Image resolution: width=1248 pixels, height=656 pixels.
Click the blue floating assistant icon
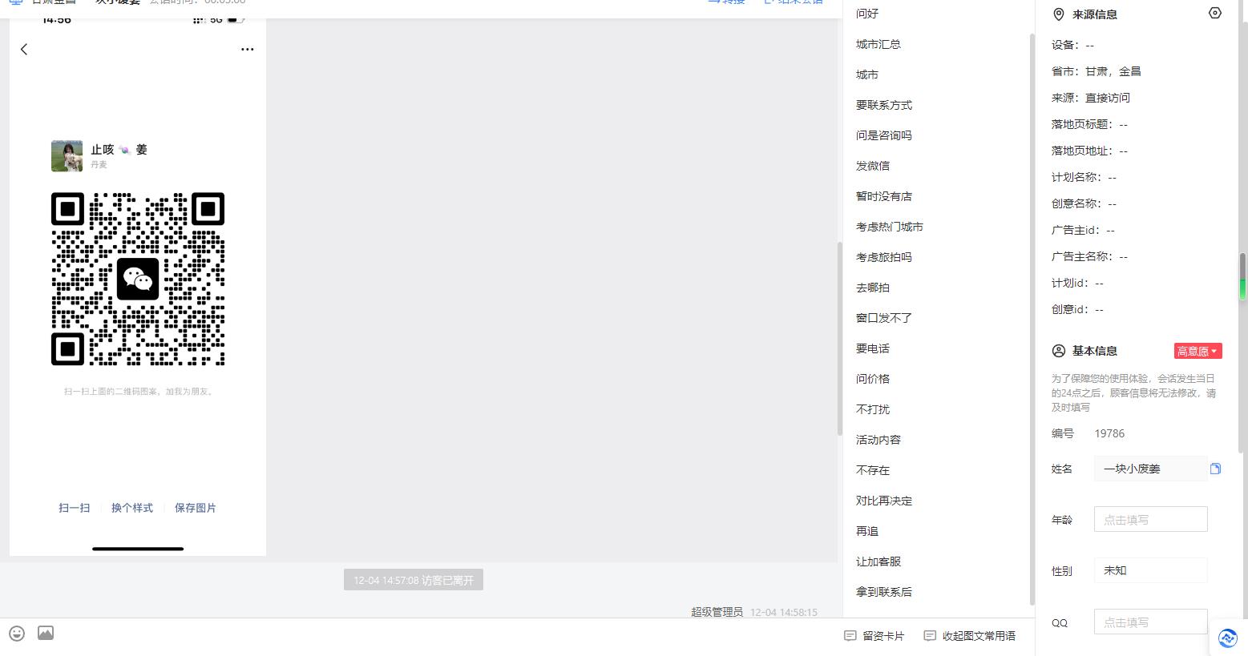click(x=1227, y=638)
